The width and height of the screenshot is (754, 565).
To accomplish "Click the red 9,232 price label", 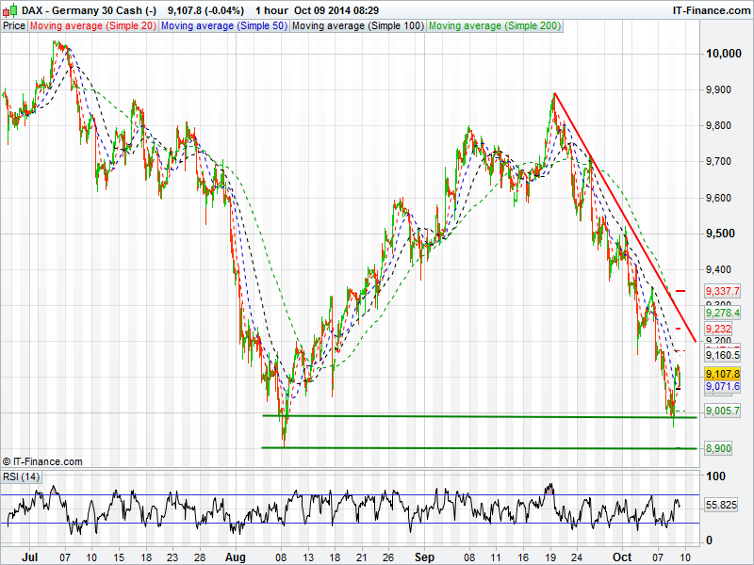I will 718,329.
